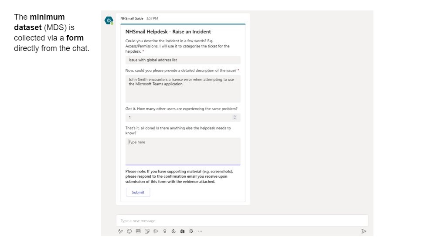This screenshot has width=432, height=237.
Task: Open the Format text tool
Action: 120,231
